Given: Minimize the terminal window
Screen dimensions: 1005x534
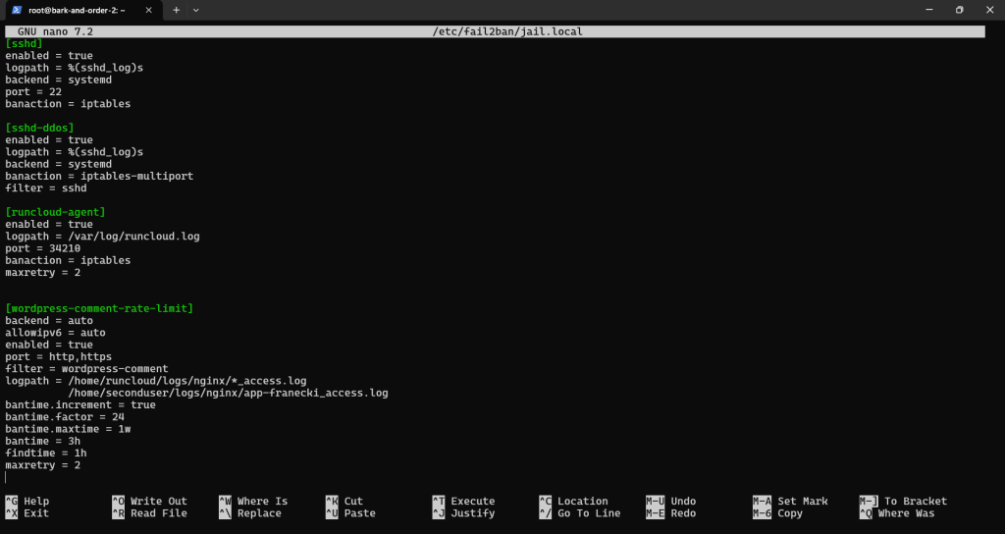Looking at the screenshot, I should (916, 10).
